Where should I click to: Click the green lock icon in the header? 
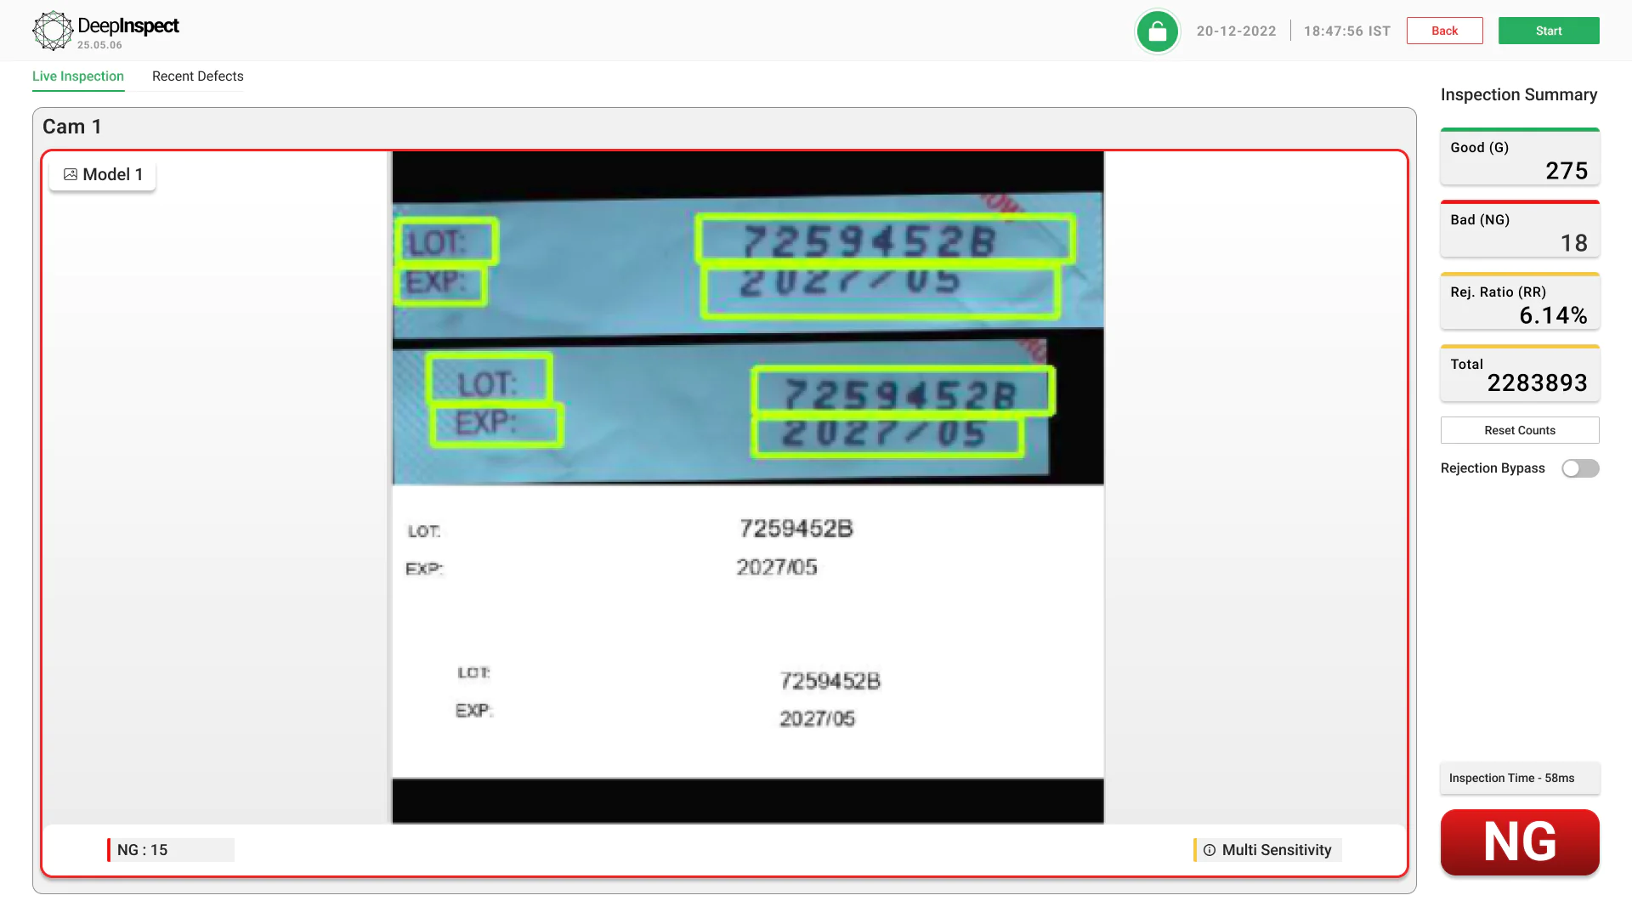1157,31
